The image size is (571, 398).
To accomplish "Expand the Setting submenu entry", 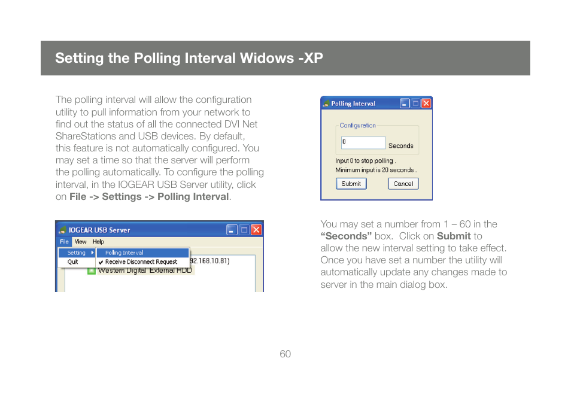I will [x=77, y=253].
